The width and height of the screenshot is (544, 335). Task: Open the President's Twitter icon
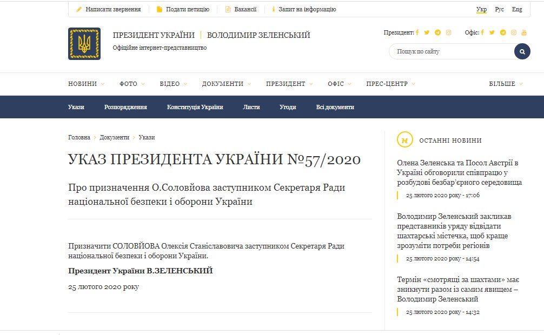pos(427,32)
